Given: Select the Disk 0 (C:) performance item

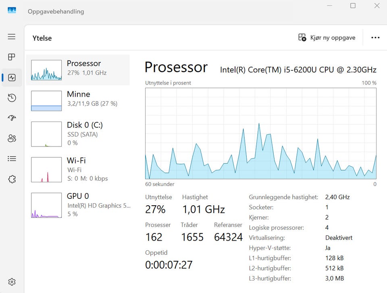Looking at the screenshot, I should pyautogui.click(x=78, y=134).
